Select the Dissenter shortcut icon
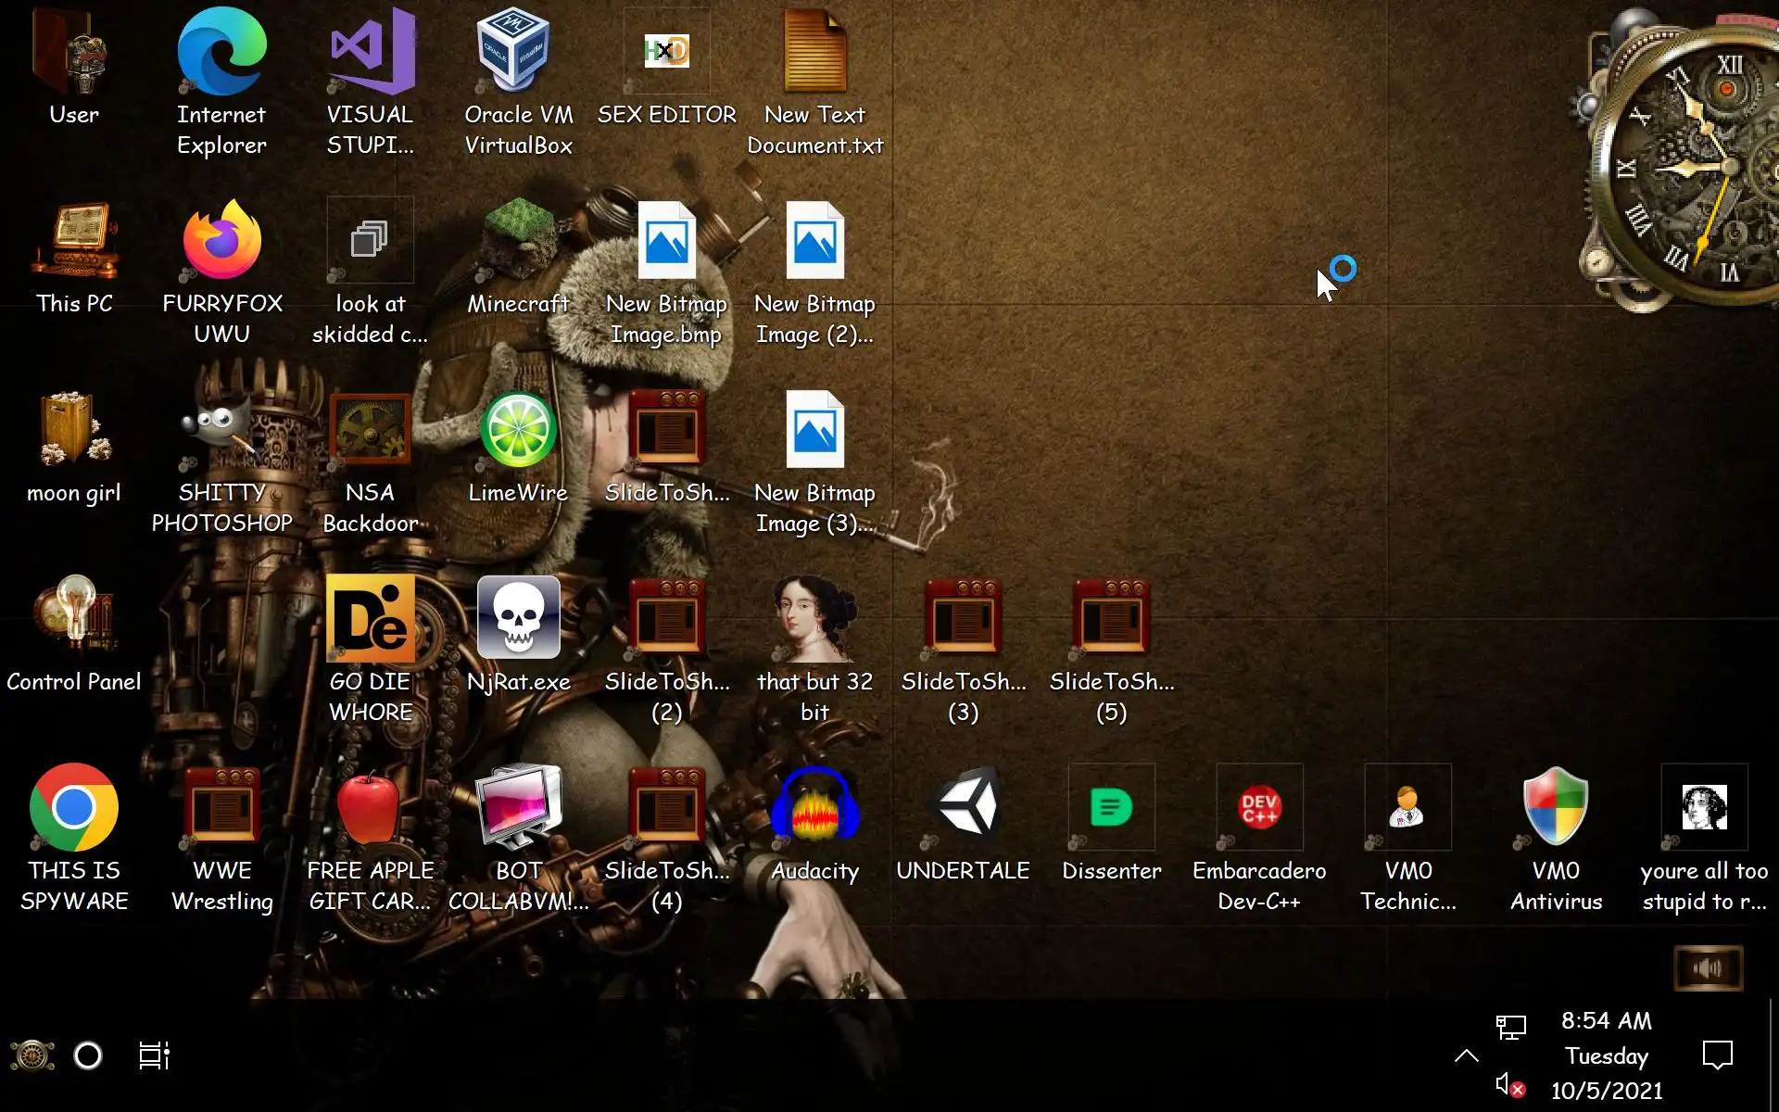Viewport: 1779px width, 1112px height. [x=1111, y=806]
